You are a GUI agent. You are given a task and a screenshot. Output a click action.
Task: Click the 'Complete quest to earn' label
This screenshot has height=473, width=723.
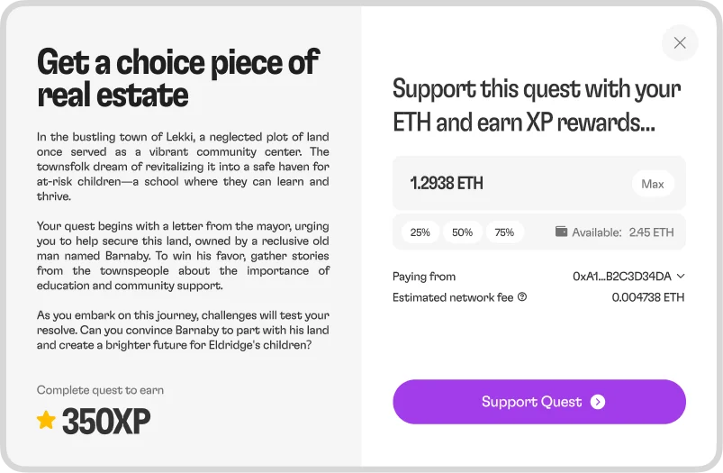[100, 390]
